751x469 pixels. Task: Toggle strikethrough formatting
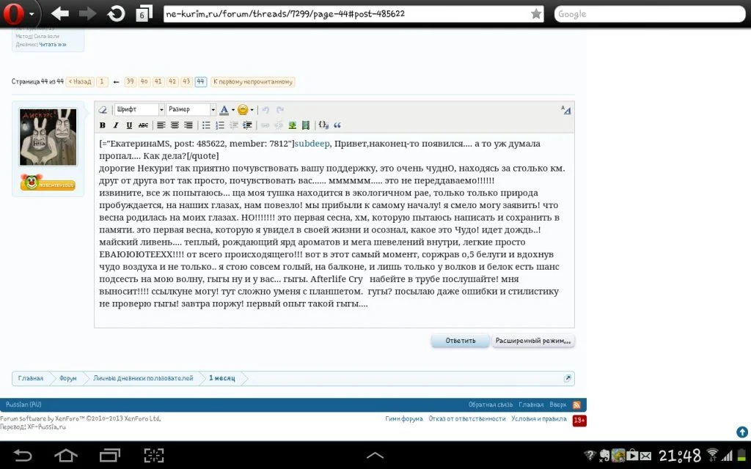pos(143,125)
